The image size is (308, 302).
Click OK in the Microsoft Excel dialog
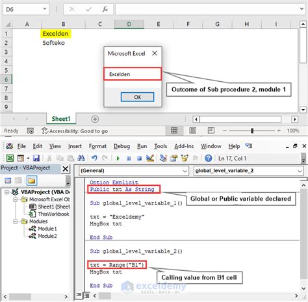(138, 97)
